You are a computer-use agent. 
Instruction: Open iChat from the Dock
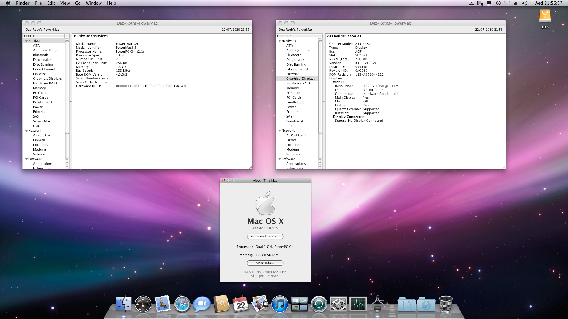pos(201,304)
